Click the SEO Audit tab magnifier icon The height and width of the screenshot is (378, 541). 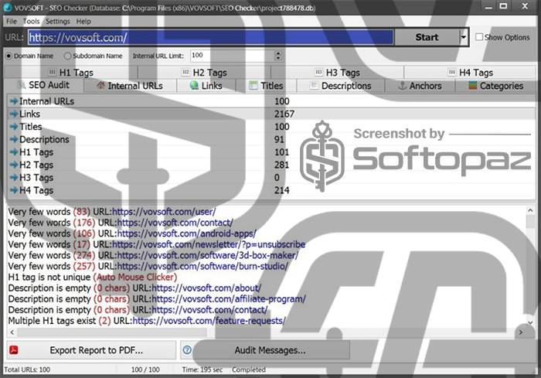(22, 85)
